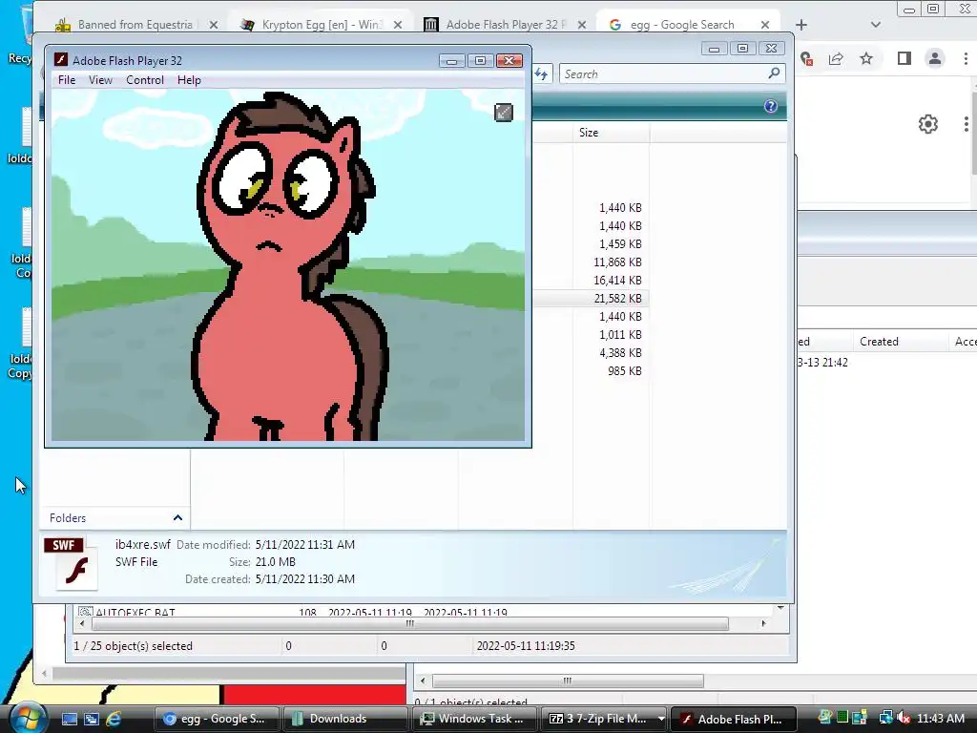Click the ib4xre.swf file name in details pane

pyautogui.click(x=143, y=544)
